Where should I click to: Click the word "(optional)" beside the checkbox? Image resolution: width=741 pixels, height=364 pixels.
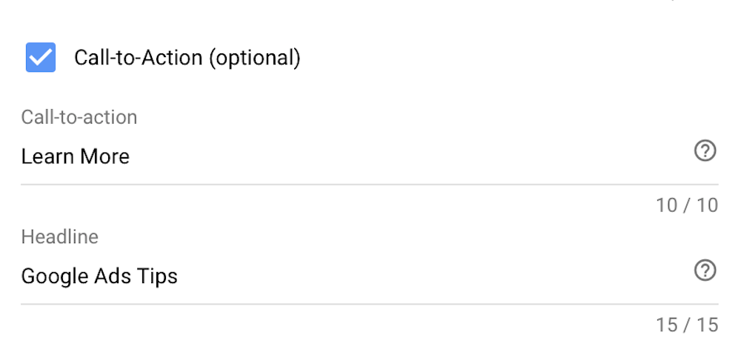[254, 58]
